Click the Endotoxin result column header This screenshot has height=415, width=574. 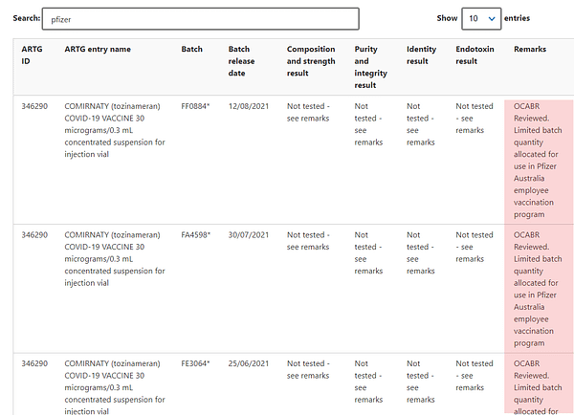point(474,55)
